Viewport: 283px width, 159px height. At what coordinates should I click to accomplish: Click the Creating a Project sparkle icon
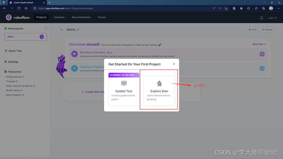[74, 68]
